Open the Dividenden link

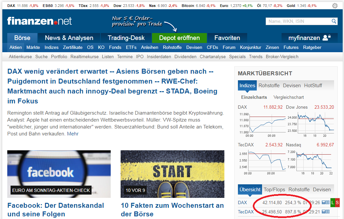pos(185,56)
